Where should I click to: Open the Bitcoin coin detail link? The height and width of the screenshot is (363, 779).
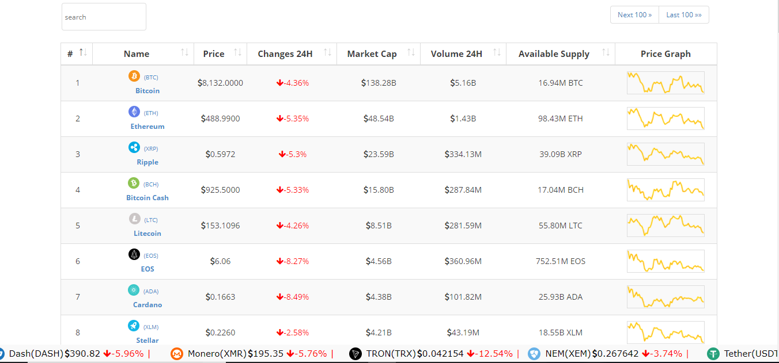point(147,90)
